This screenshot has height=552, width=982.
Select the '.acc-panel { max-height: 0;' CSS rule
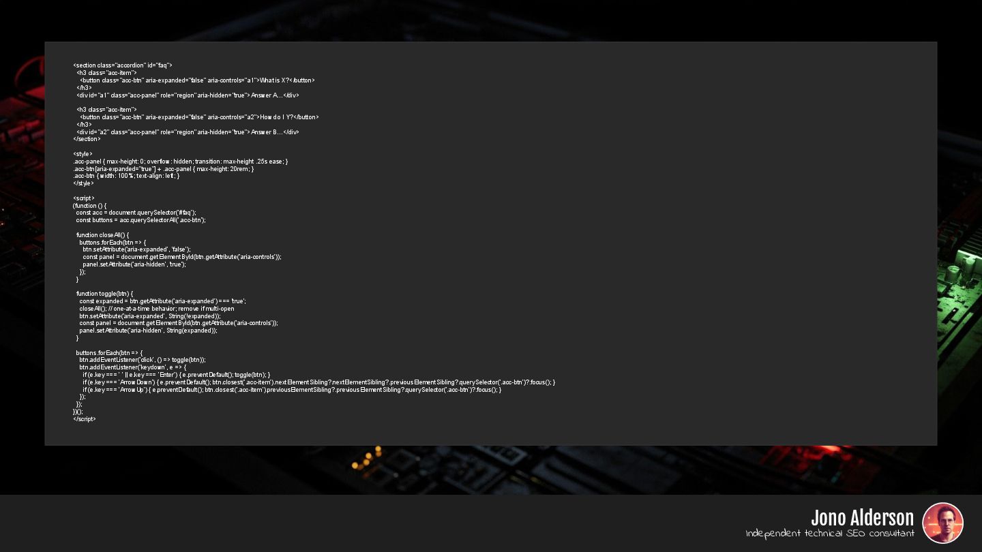click(x=181, y=162)
